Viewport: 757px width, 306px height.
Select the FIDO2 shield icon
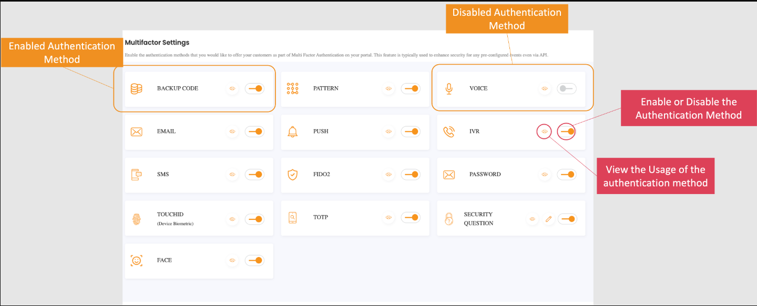click(x=292, y=175)
